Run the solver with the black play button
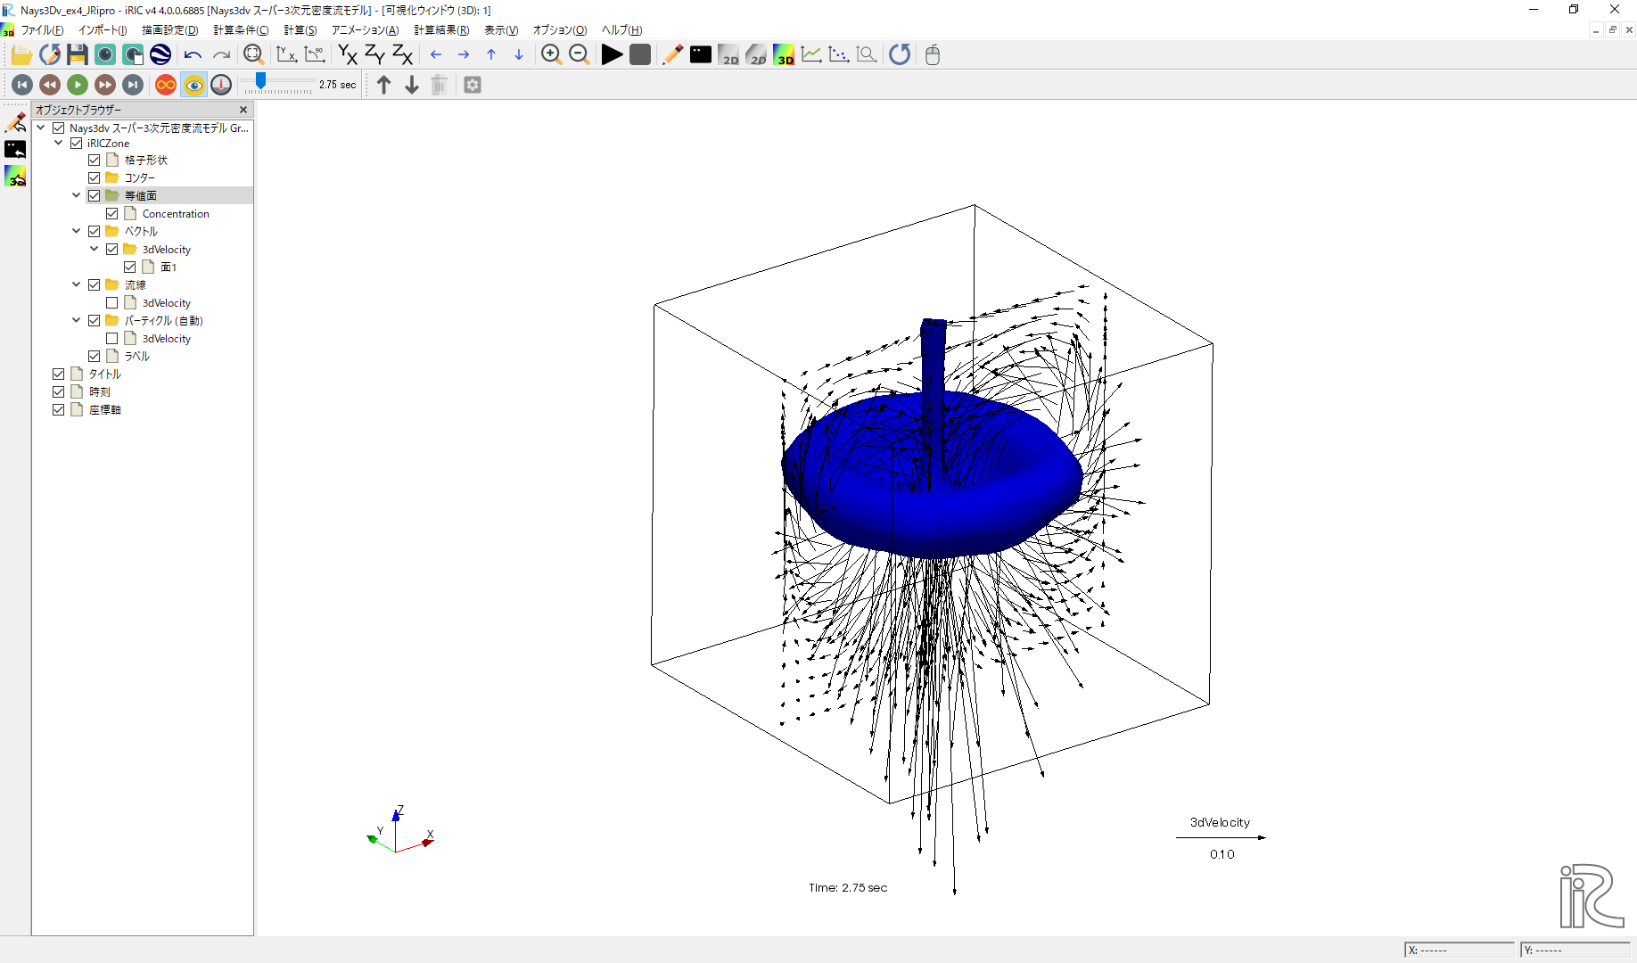 612,55
